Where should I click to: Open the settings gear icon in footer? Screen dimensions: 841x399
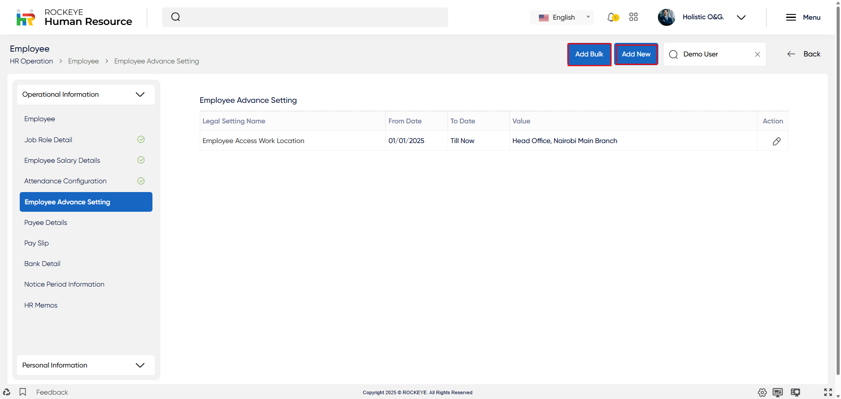pos(762,392)
